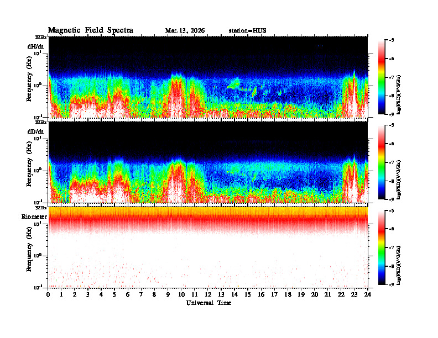Viewport: 438px width, 338px height.
Task: Click the "Riometer" panel label
Action: coord(34,216)
